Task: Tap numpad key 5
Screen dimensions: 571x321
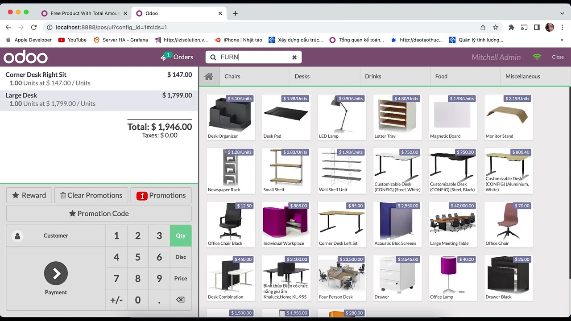Action: coord(138,257)
